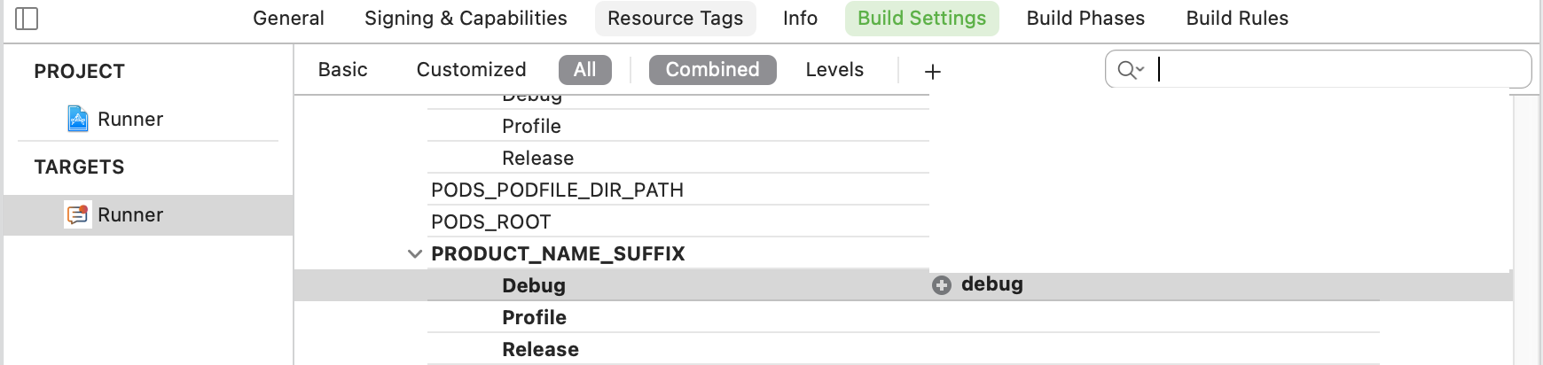Click the plus icon beside debug value
The image size is (1543, 365).
pos(942,285)
